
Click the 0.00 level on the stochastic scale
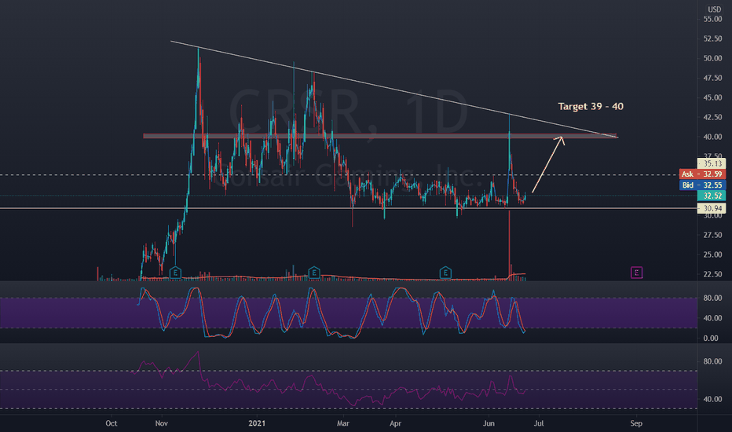point(711,338)
